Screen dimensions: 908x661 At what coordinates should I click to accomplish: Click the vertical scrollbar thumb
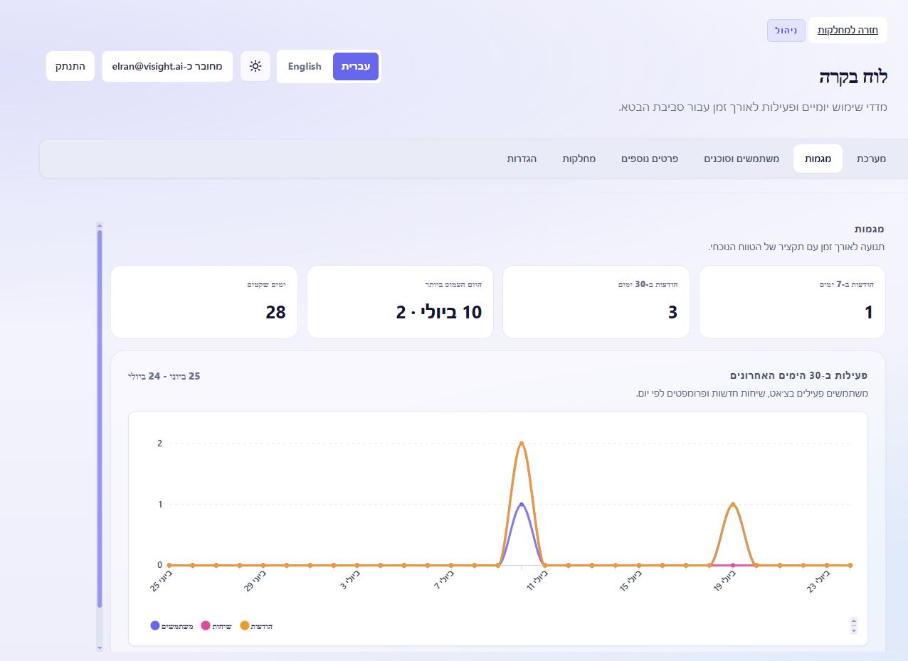[x=100, y=419]
